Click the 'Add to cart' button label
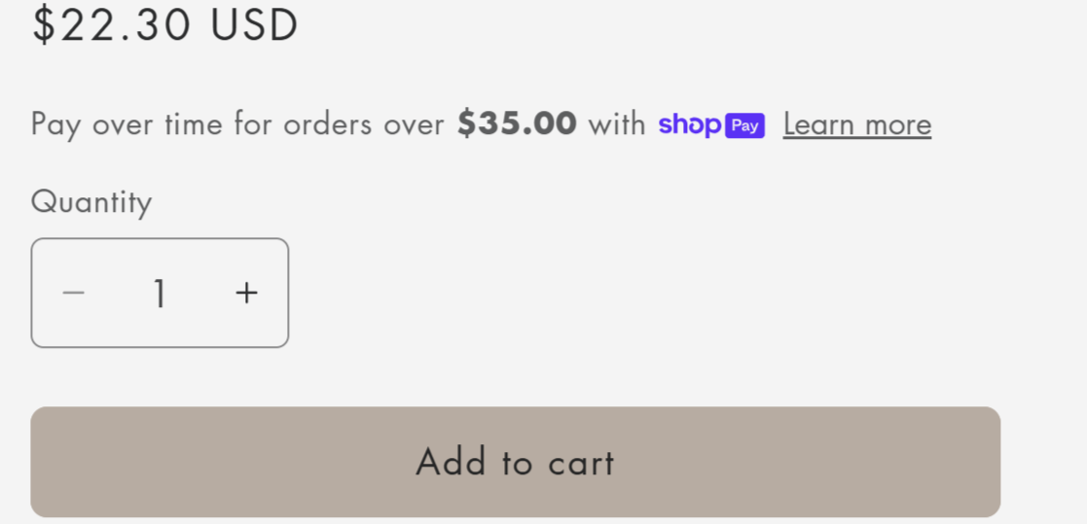 pyautogui.click(x=515, y=462)
